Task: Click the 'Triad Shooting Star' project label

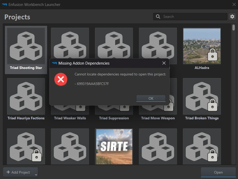Action: 26,68
